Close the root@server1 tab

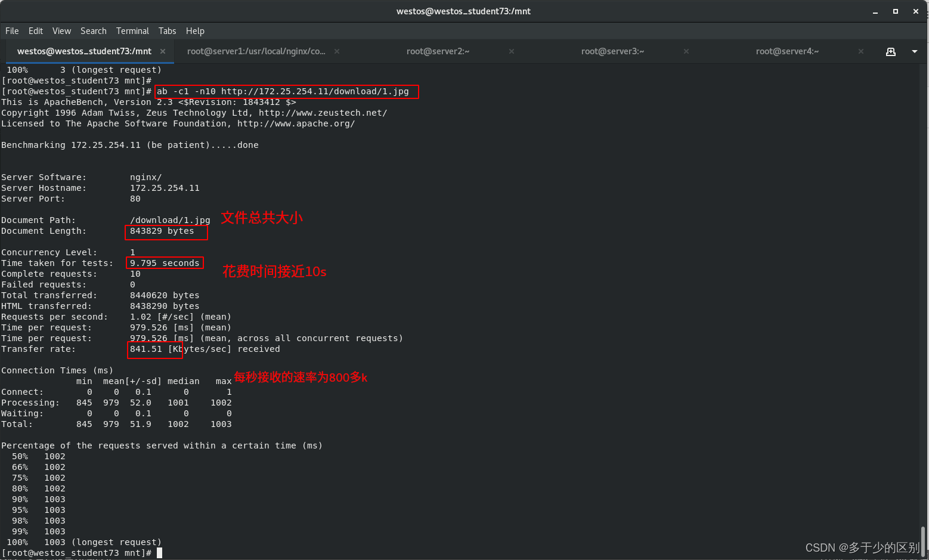tap(337, 51)
